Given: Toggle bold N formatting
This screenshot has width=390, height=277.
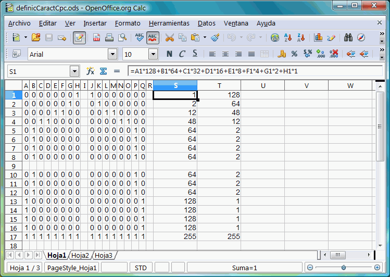Looking at the screenshot, I should [169, 54].
